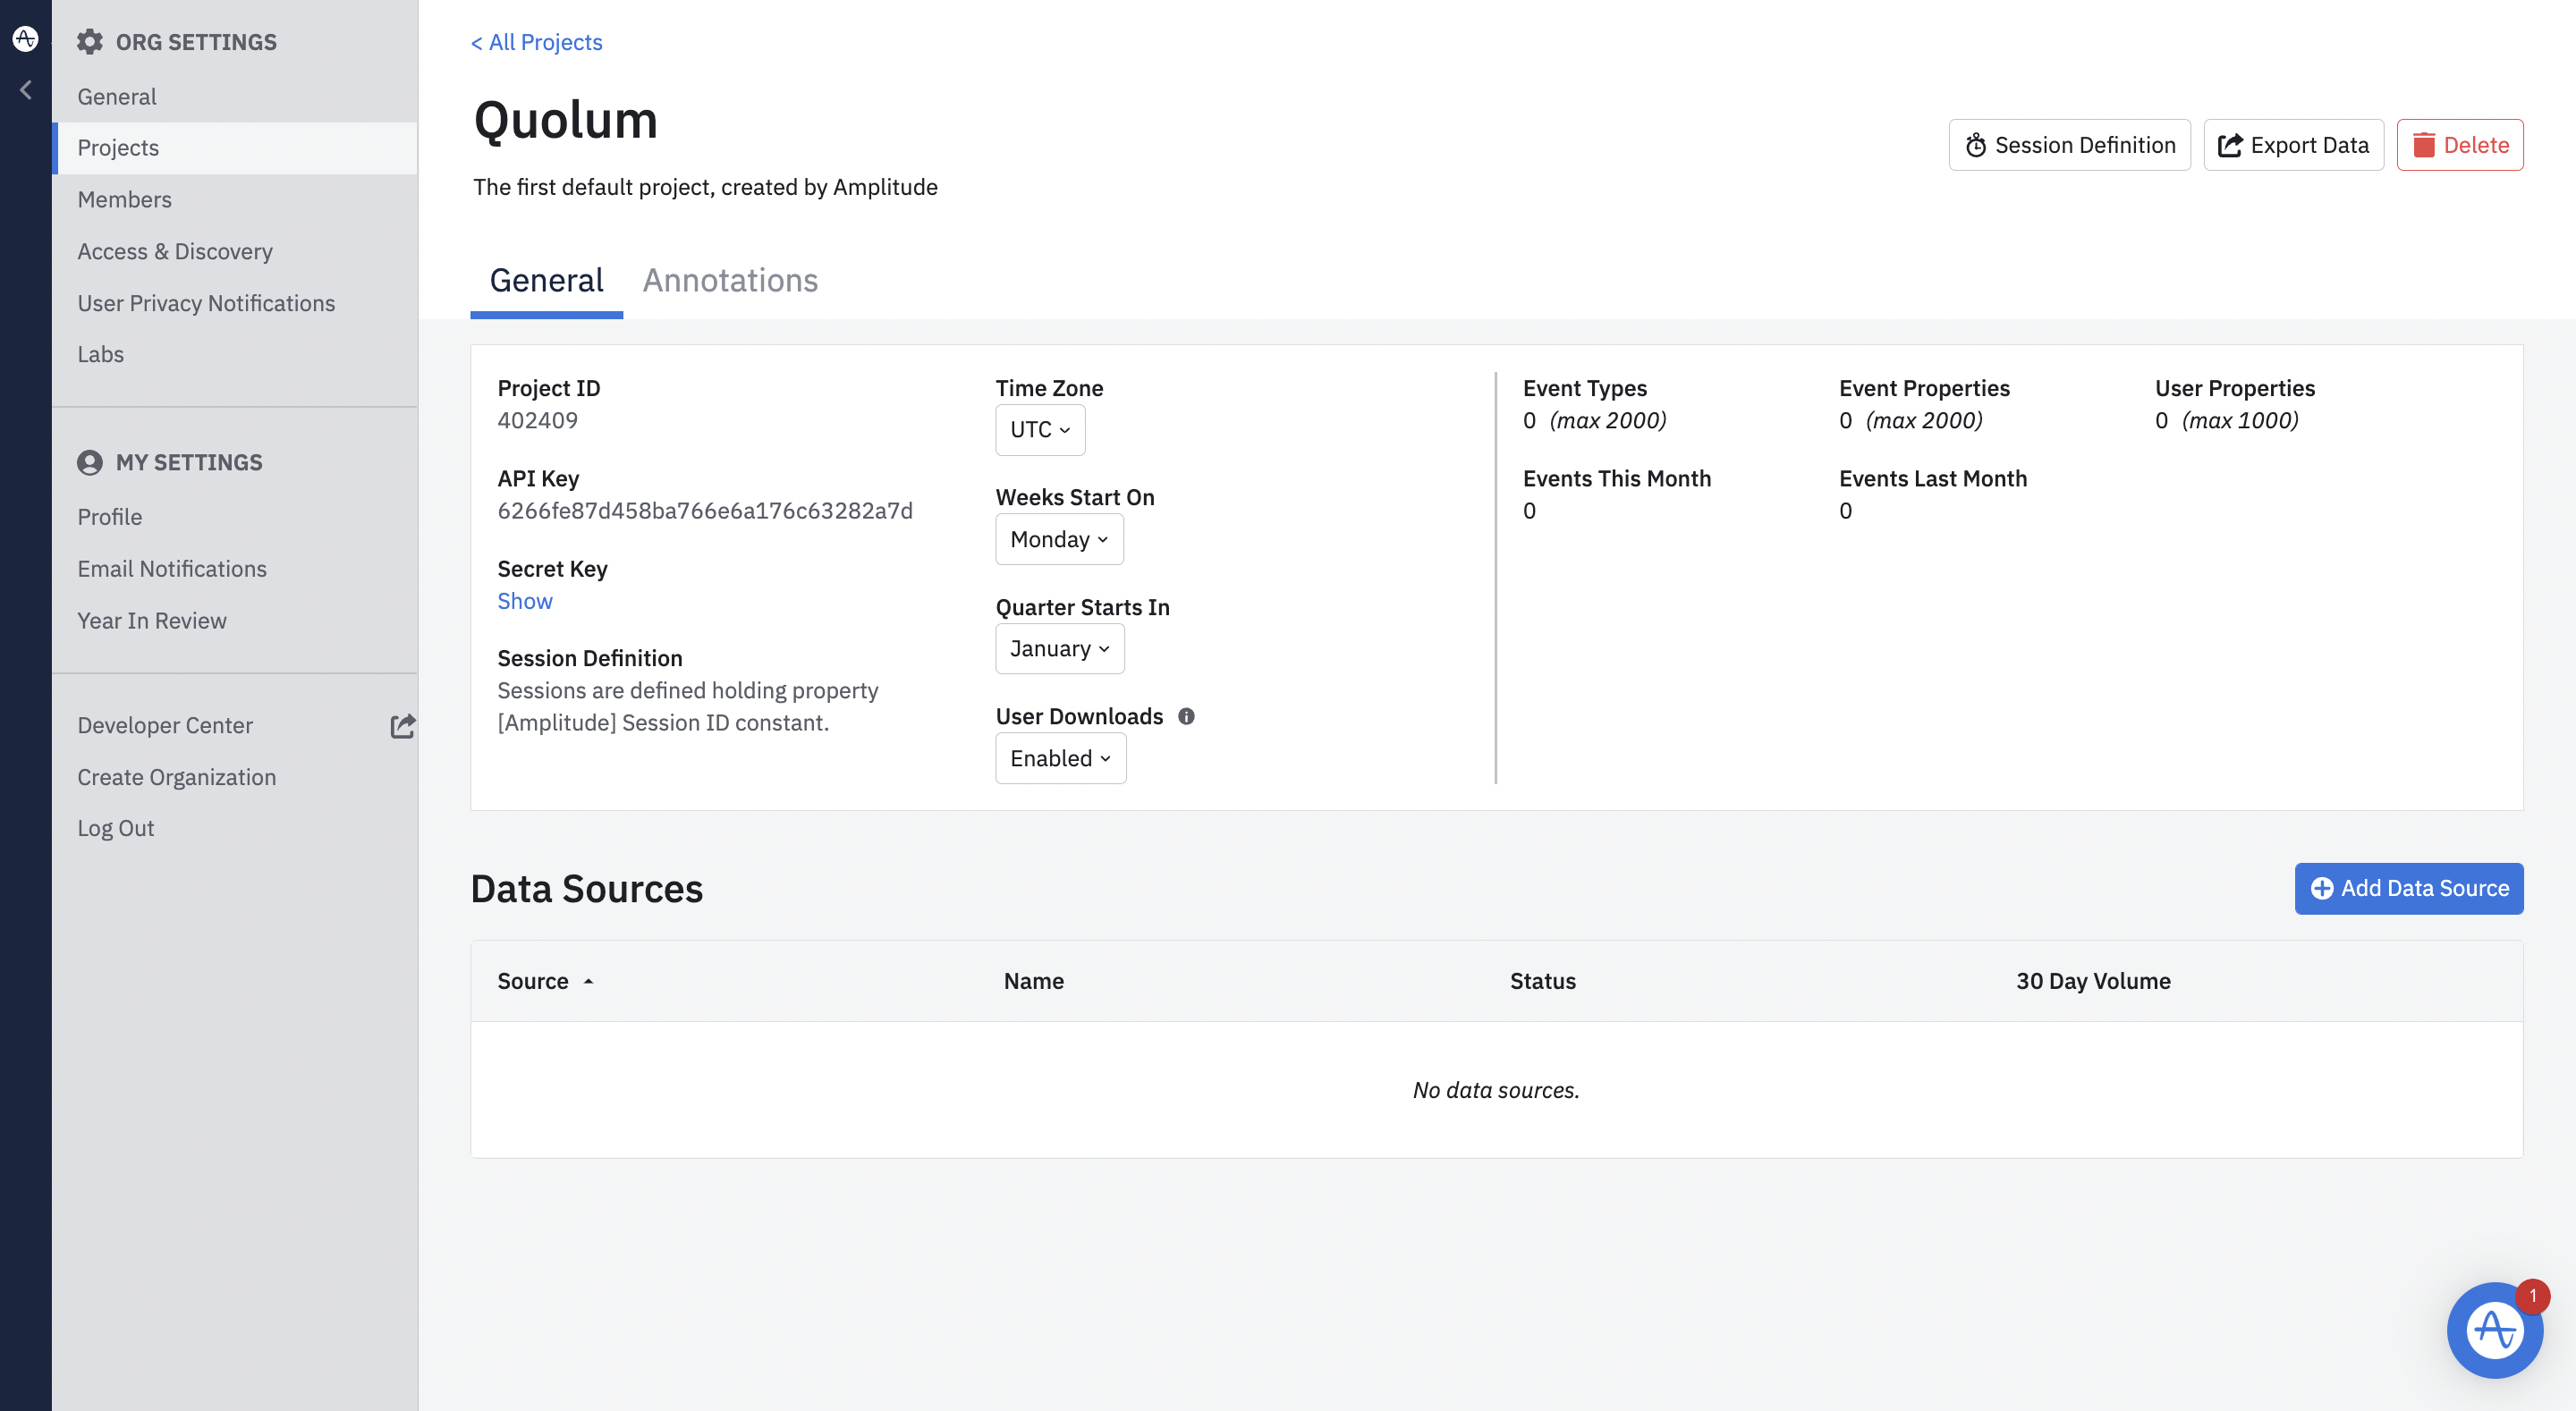The height and width of the screenshot is (1411, 2576).
Task: Open Access & Discovery settings
Action: (175, 251)
